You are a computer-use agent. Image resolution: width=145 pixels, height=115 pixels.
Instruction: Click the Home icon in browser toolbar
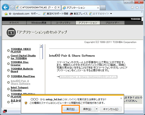pyautogui.click(x=132, y=8)
